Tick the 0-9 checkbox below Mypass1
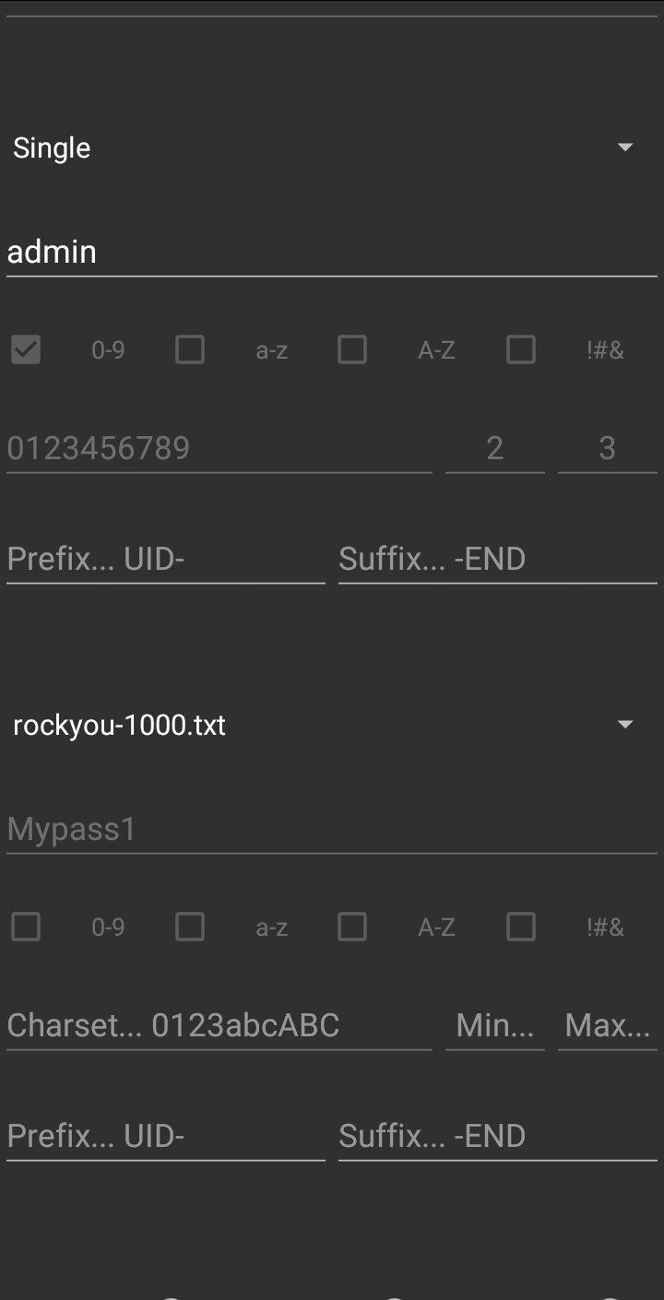 (26, 927)
